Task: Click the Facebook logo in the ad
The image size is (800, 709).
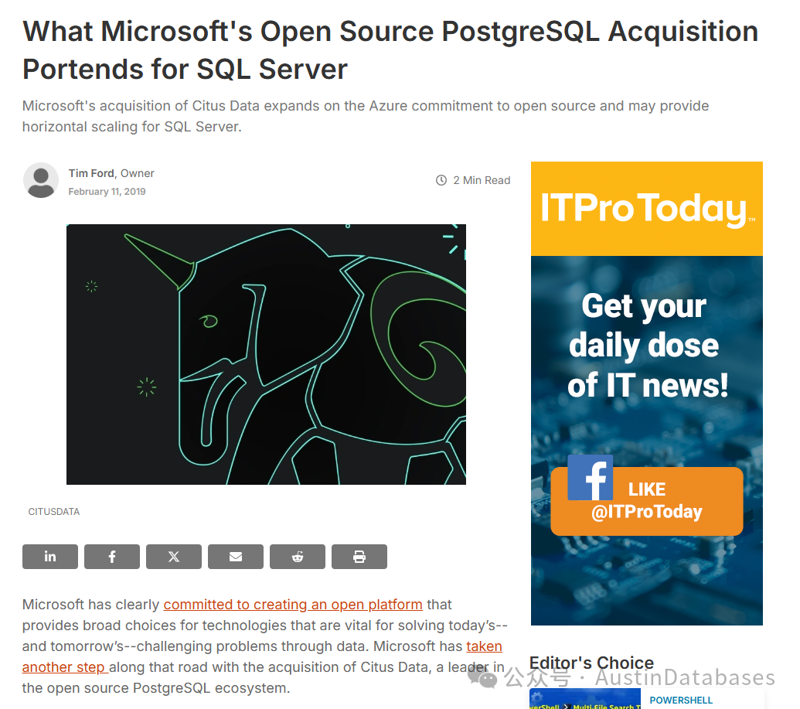Action: 590,478
